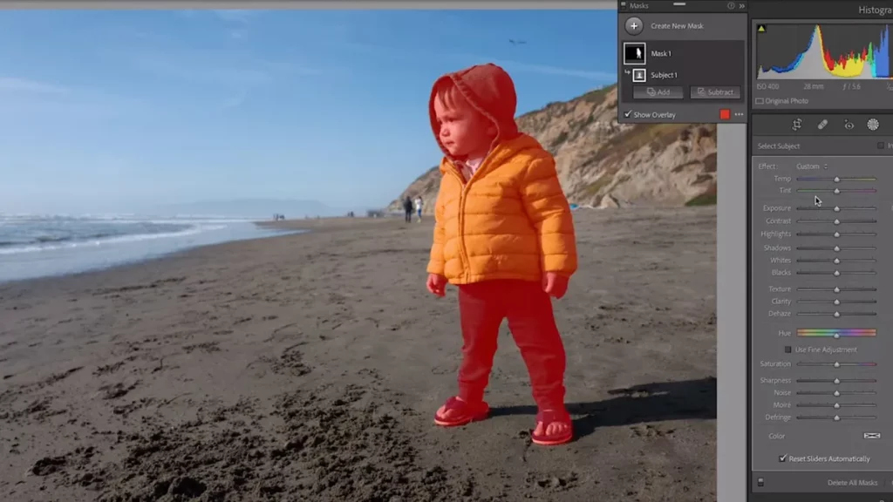This screenshot has height=502, width=893.
Task: Click the Subtract button under Subject 1
Action: pos(715,92)
